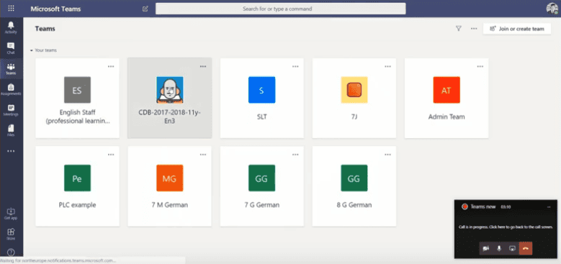Return to call via Call in progress message

(506, 227)
